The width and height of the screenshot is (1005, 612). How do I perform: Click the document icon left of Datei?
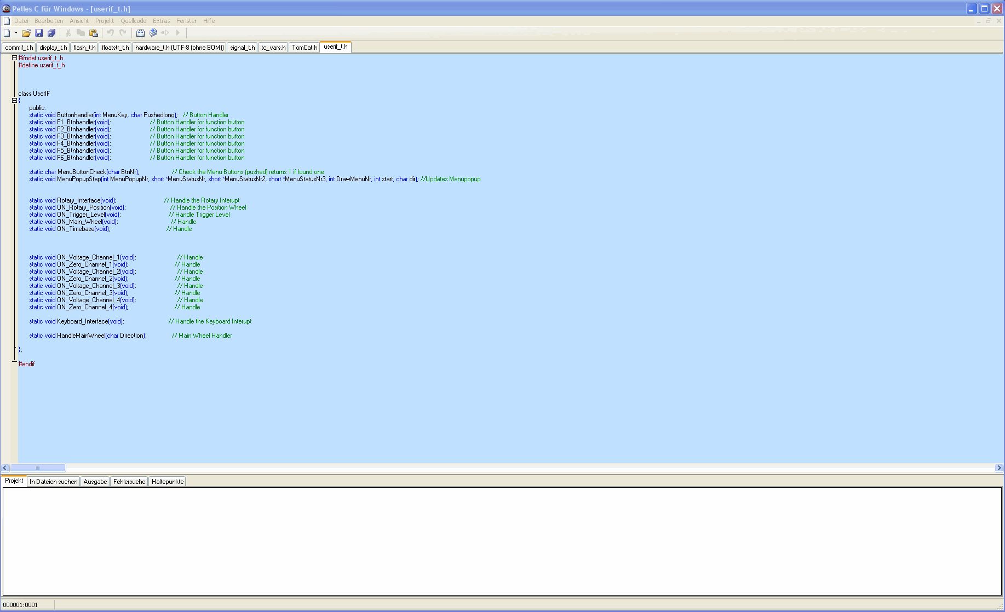pos(7,21)
